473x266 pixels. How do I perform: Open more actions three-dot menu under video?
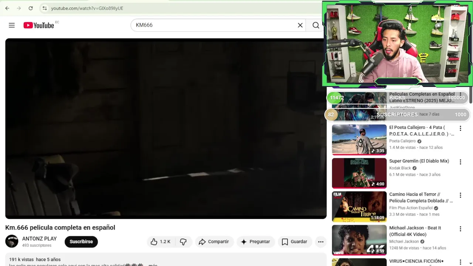(x=321, y=242)
